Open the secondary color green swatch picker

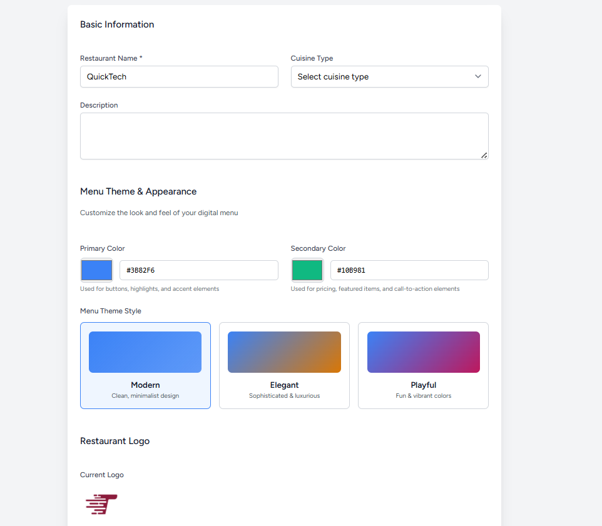tap(307, 270)
